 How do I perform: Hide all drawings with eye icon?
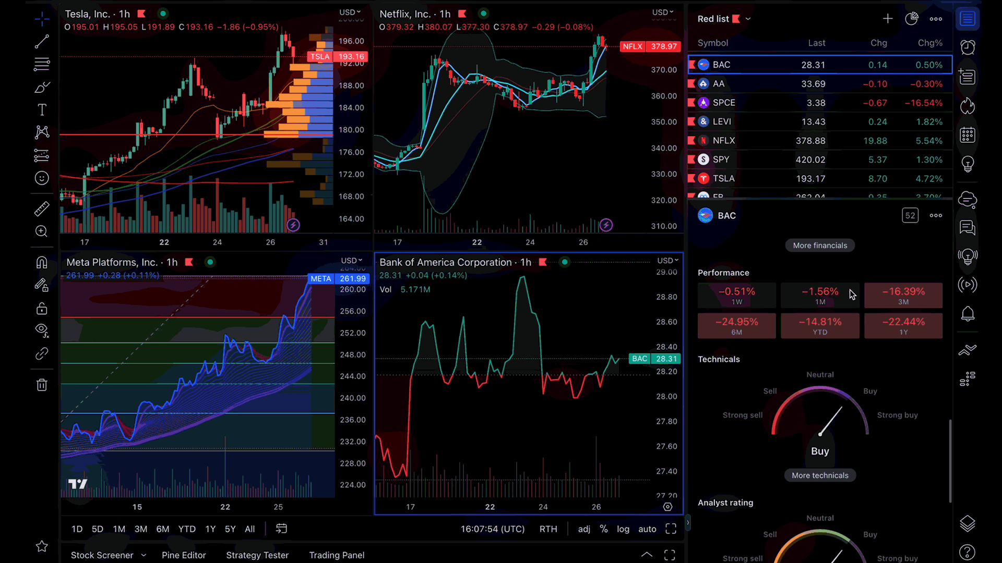coord(42,331)
